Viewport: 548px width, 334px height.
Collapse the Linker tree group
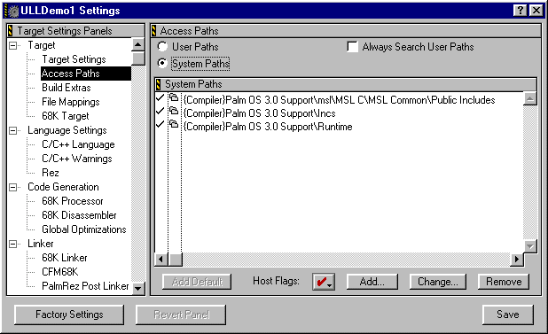[x=13, y=244]
